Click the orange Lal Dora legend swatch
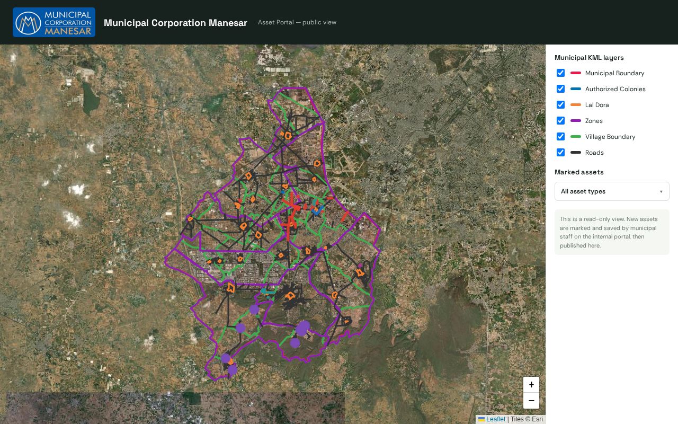Screen dimensions: 678x424 576,105
